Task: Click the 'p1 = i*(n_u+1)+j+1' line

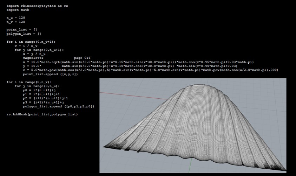Action: coord(41,94)
